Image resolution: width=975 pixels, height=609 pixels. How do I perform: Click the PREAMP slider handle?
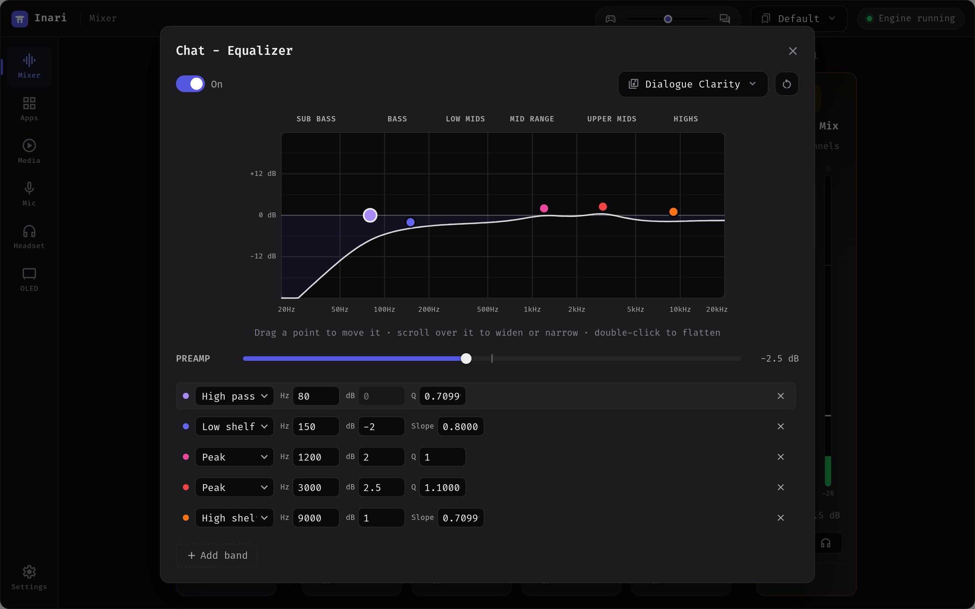466,359
